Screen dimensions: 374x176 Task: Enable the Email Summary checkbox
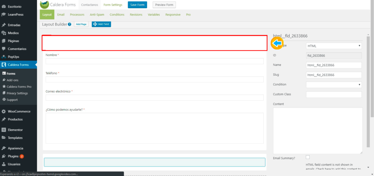pyautogui.click(x=308, y=157)
